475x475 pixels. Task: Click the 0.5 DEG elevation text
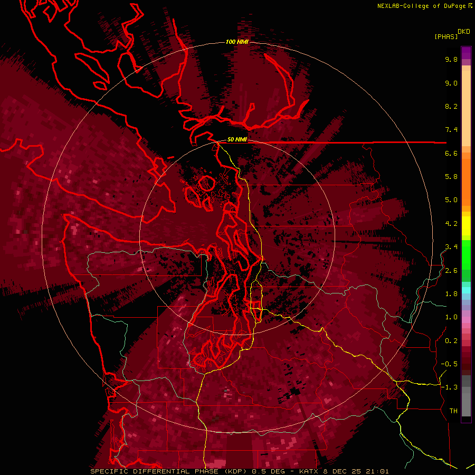coord(269,471)
